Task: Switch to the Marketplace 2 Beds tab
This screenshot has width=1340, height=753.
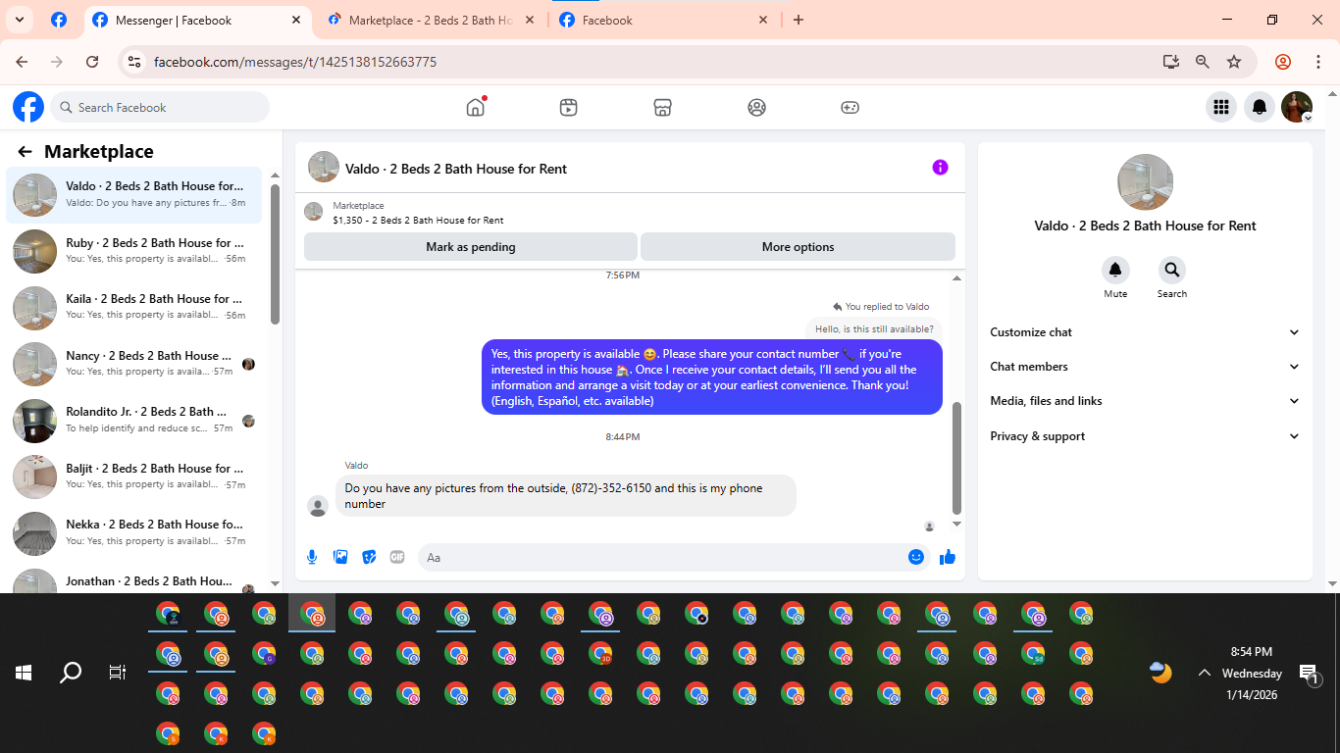Action: (432, 20)
